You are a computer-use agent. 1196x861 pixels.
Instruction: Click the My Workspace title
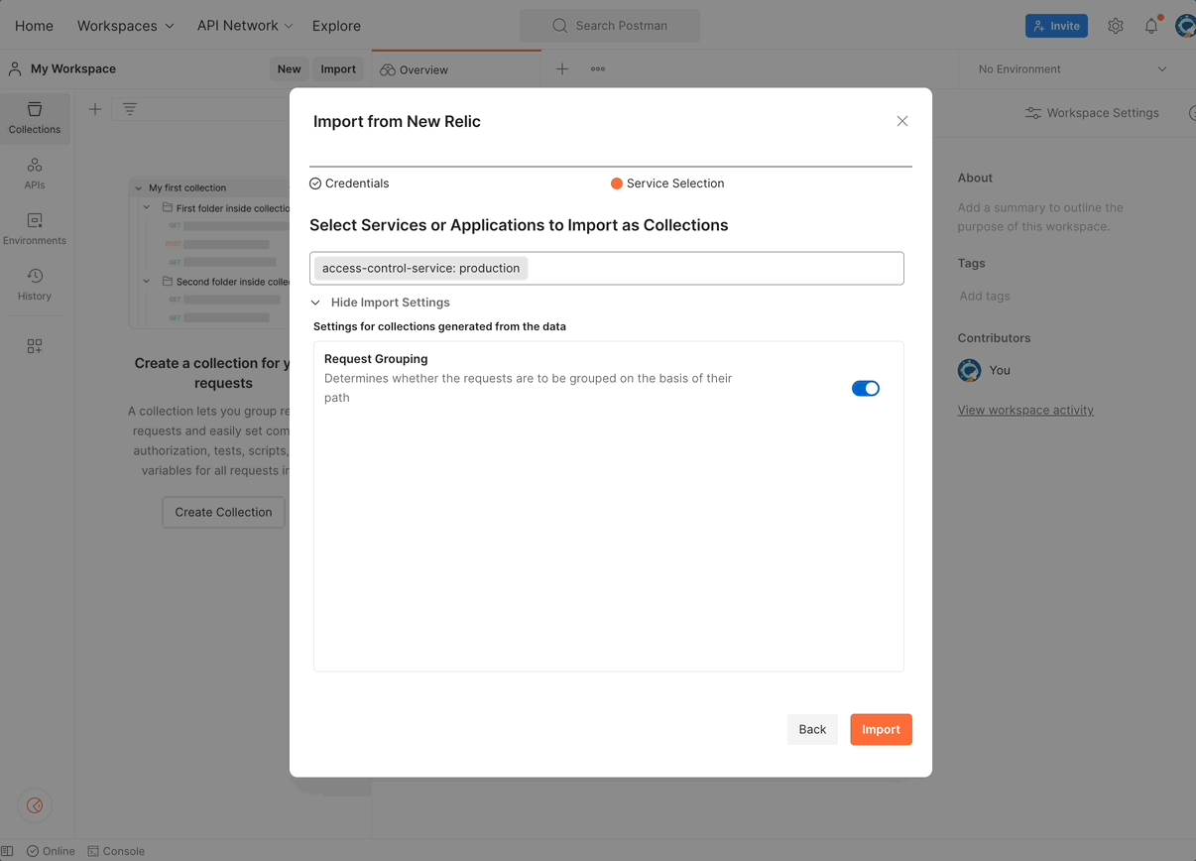pos(73,69)
